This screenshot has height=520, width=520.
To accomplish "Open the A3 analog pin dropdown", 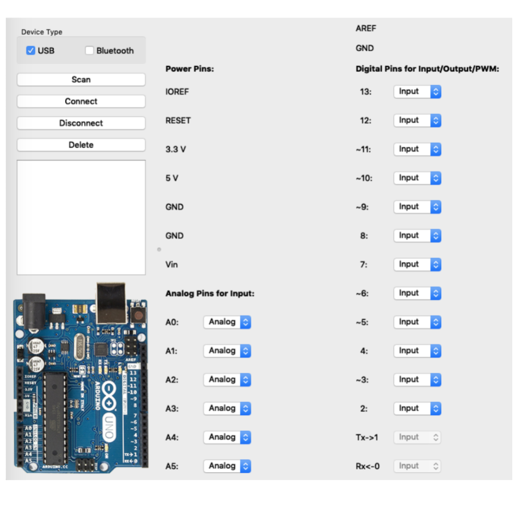I will click(x=227, y=409).
